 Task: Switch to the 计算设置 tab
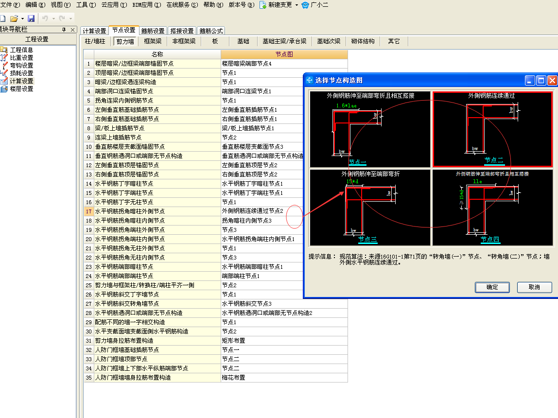pyautogui.click(x=95, y=31)
